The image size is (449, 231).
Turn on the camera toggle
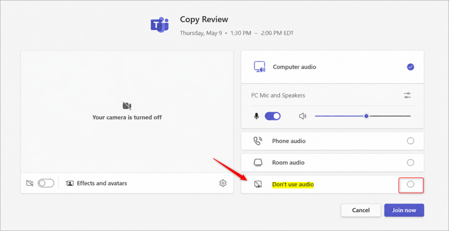click(46, 183)
